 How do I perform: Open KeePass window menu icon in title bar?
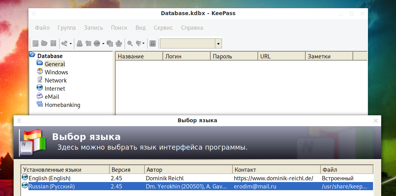(x=34, y=14)
